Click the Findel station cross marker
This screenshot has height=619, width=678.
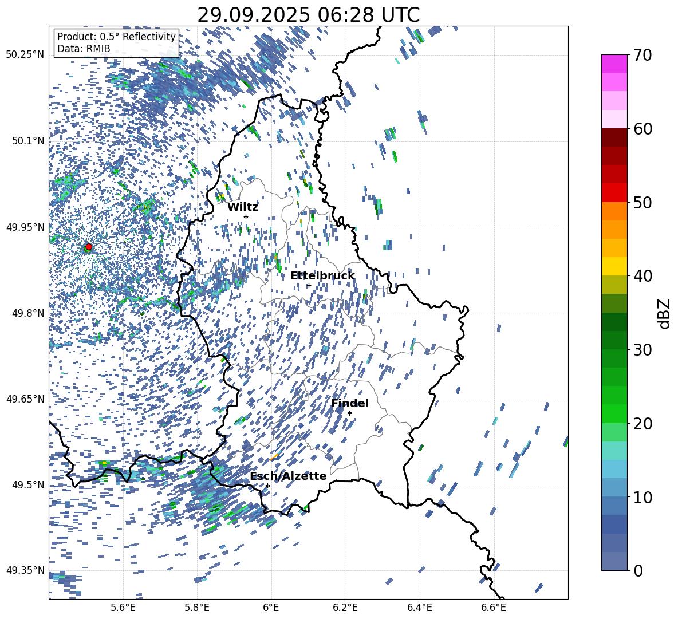349,413
